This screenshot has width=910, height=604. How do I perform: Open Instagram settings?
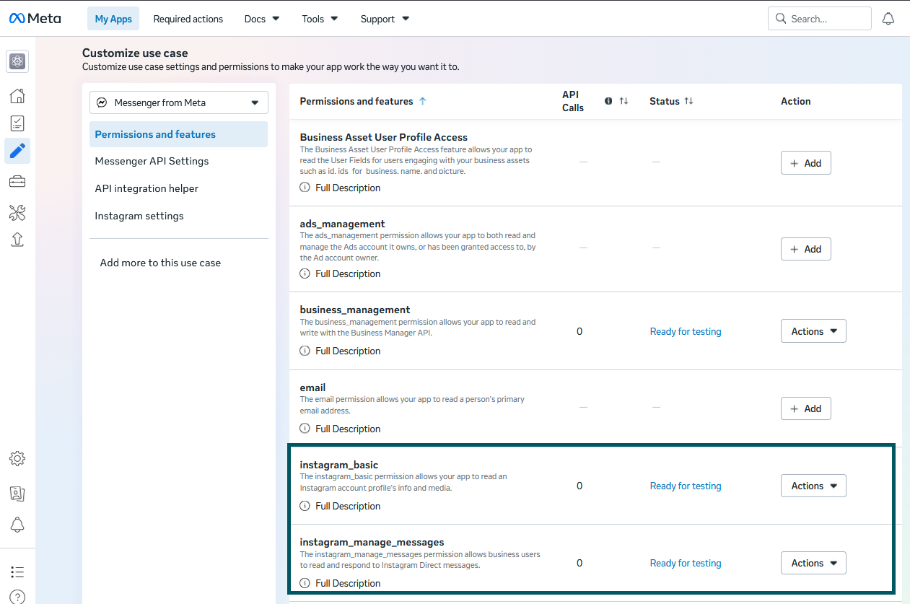pyautogui.click(x=139, y=216)
